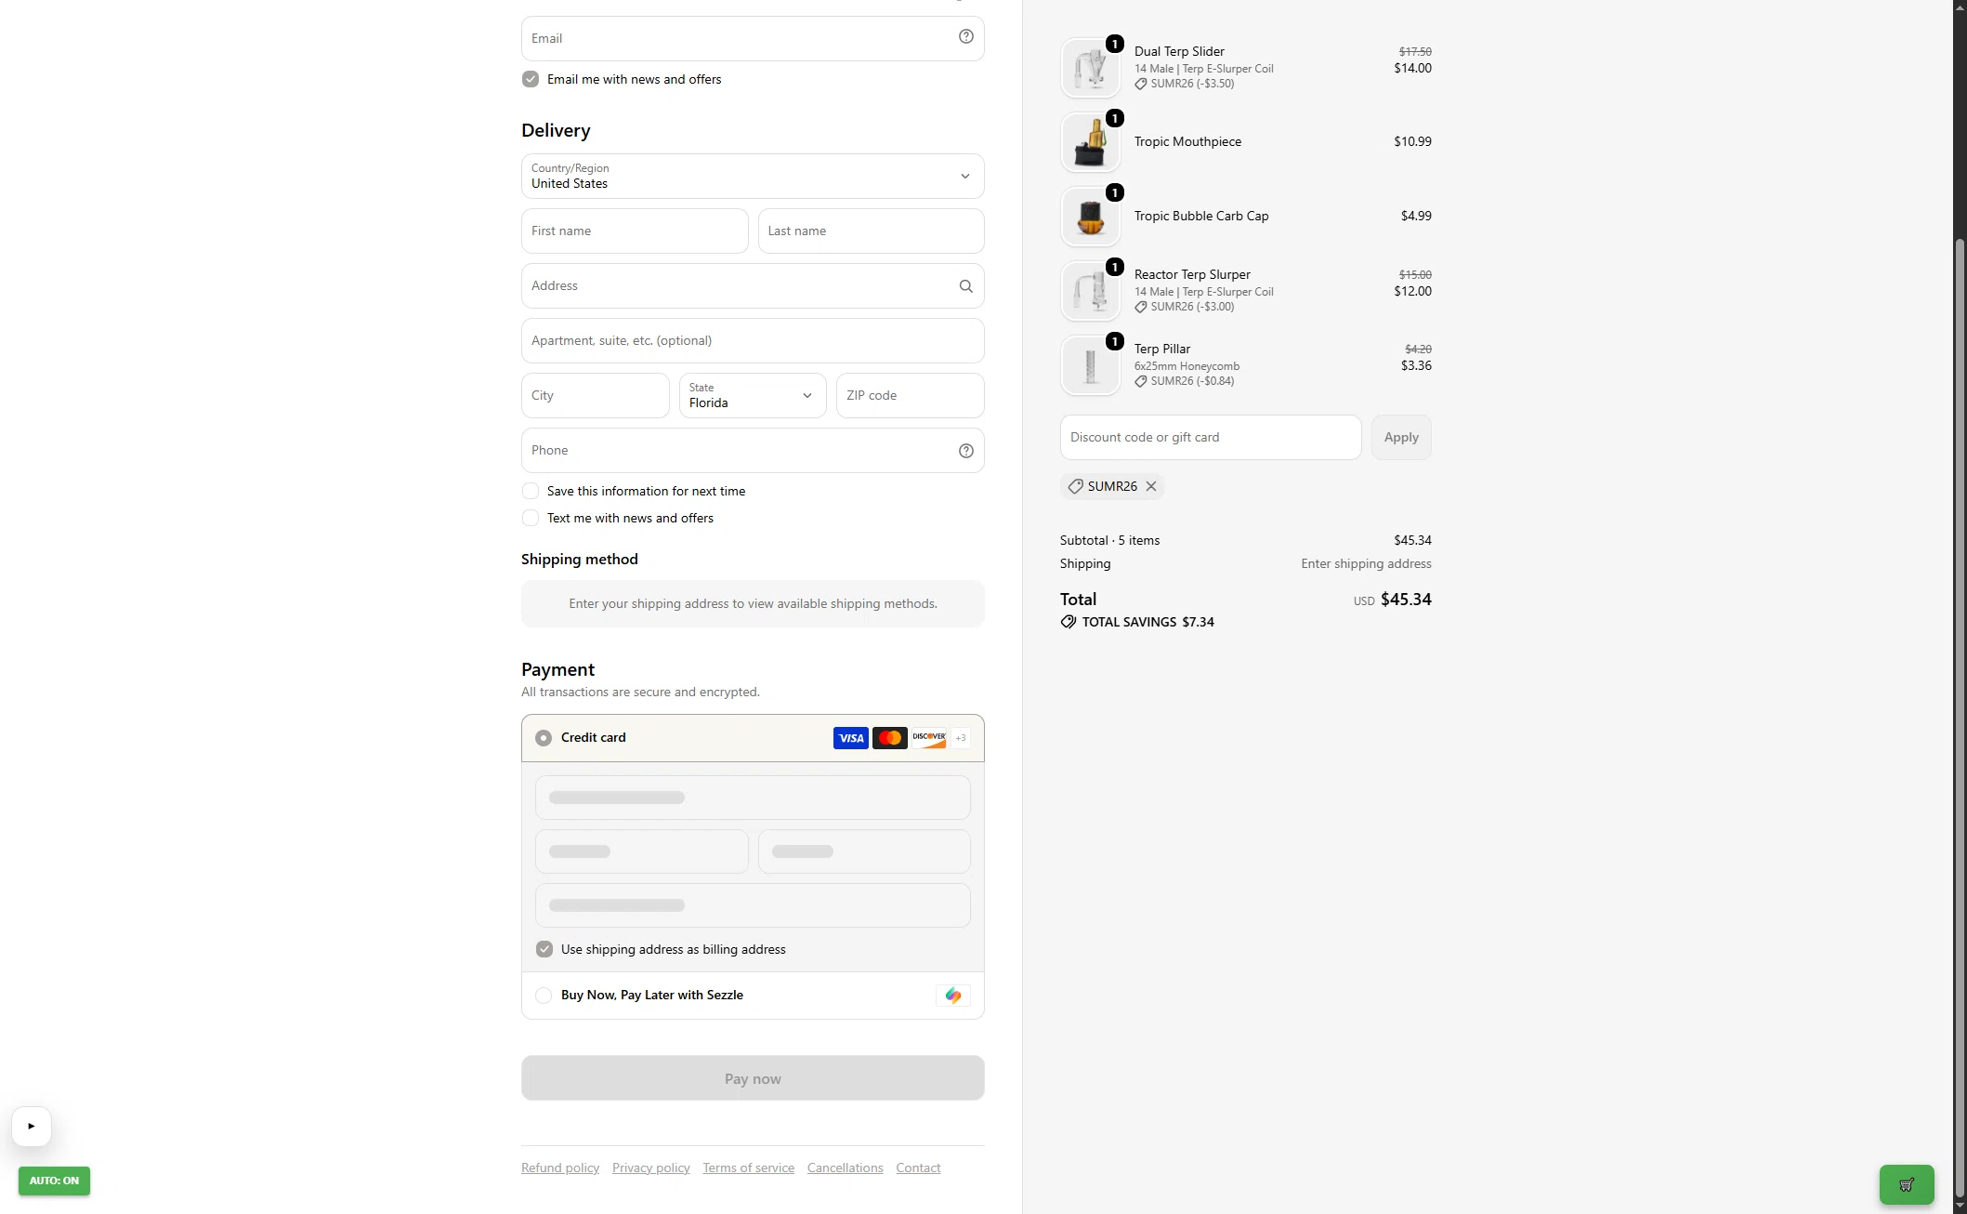The height and width of the screenshot is (1214, 1967).
Task: Expand the State dropdown showing Florida
Action: 753,395
